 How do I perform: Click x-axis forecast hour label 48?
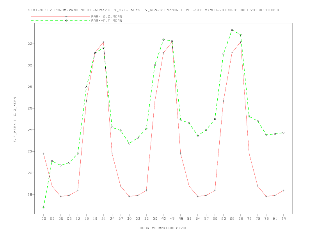coord(181,219)
